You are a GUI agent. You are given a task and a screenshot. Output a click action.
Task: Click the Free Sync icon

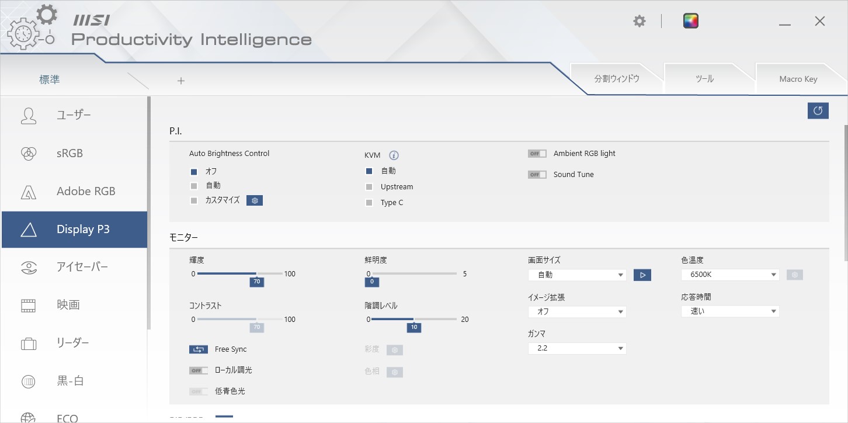(x=199, y=349)
